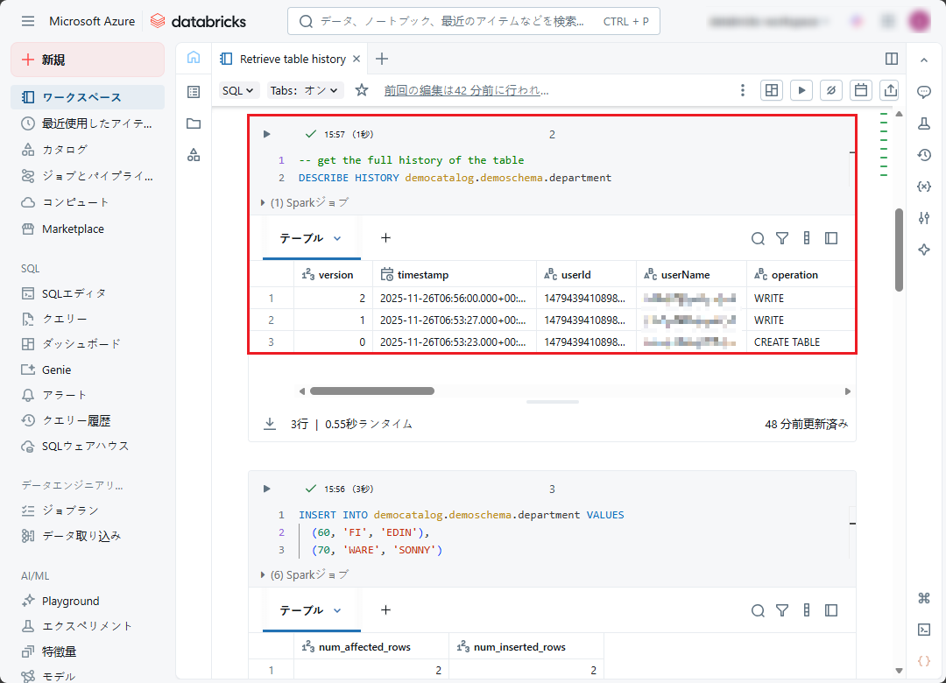Viewport: 946px width, 683px height.
Task: Click the 新規 button
Action: 88,60
